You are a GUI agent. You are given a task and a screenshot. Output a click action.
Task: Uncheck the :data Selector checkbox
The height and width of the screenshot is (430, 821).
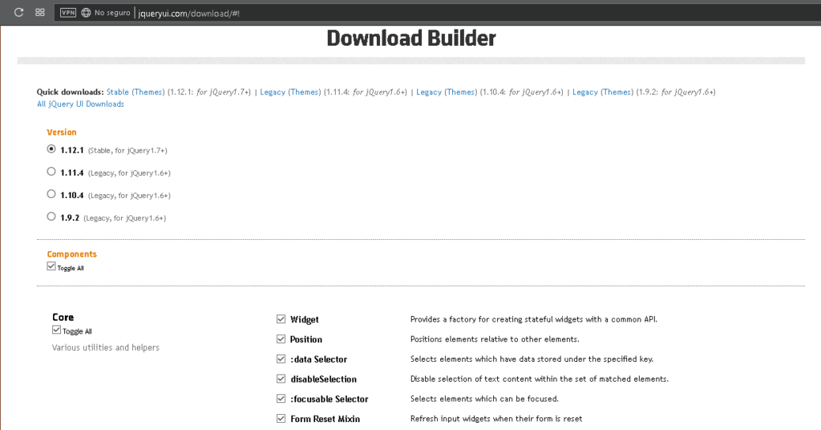tap(281, 359)
